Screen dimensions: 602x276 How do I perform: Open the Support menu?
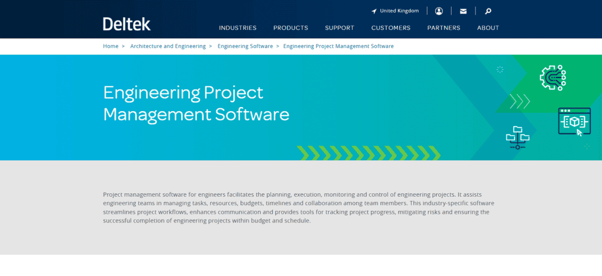[x=339, y=28]
